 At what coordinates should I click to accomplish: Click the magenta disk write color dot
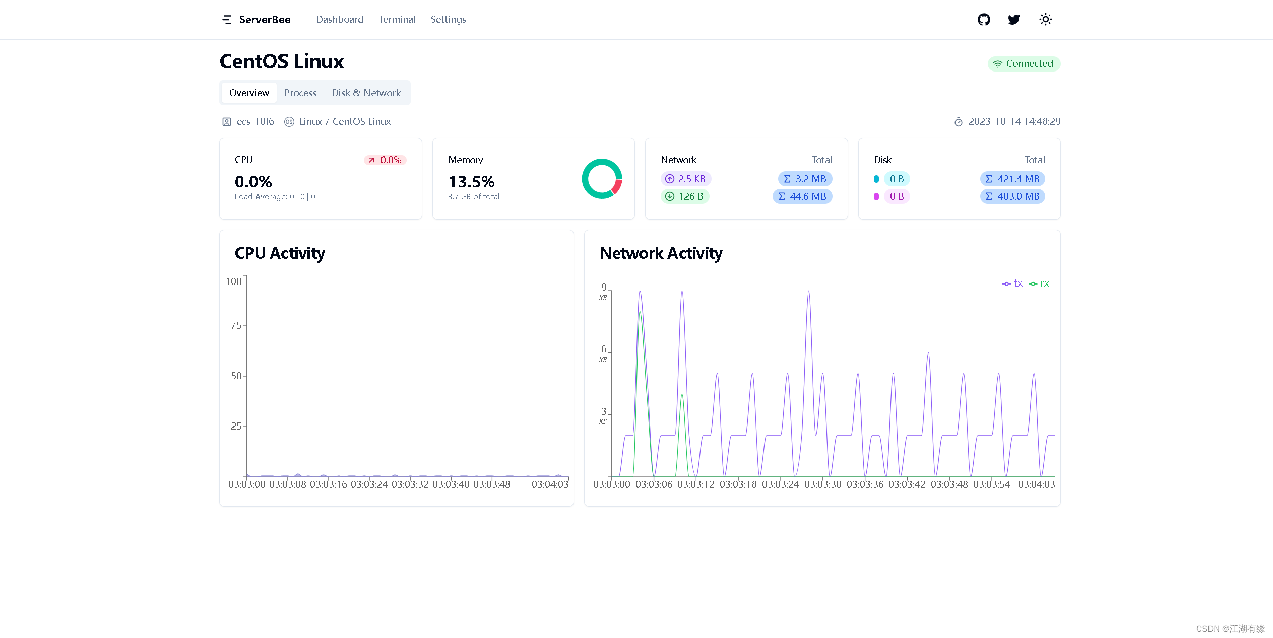point(876,196)
